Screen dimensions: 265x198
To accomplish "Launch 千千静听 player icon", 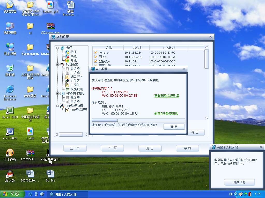I will (x=10, y=155).
